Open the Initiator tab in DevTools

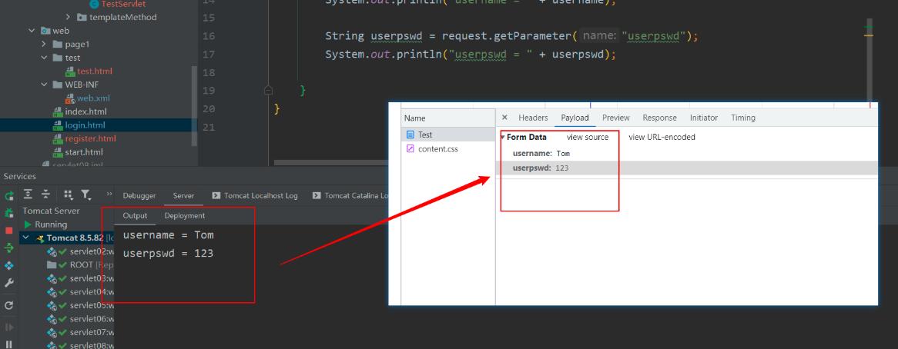pos(703,118)
